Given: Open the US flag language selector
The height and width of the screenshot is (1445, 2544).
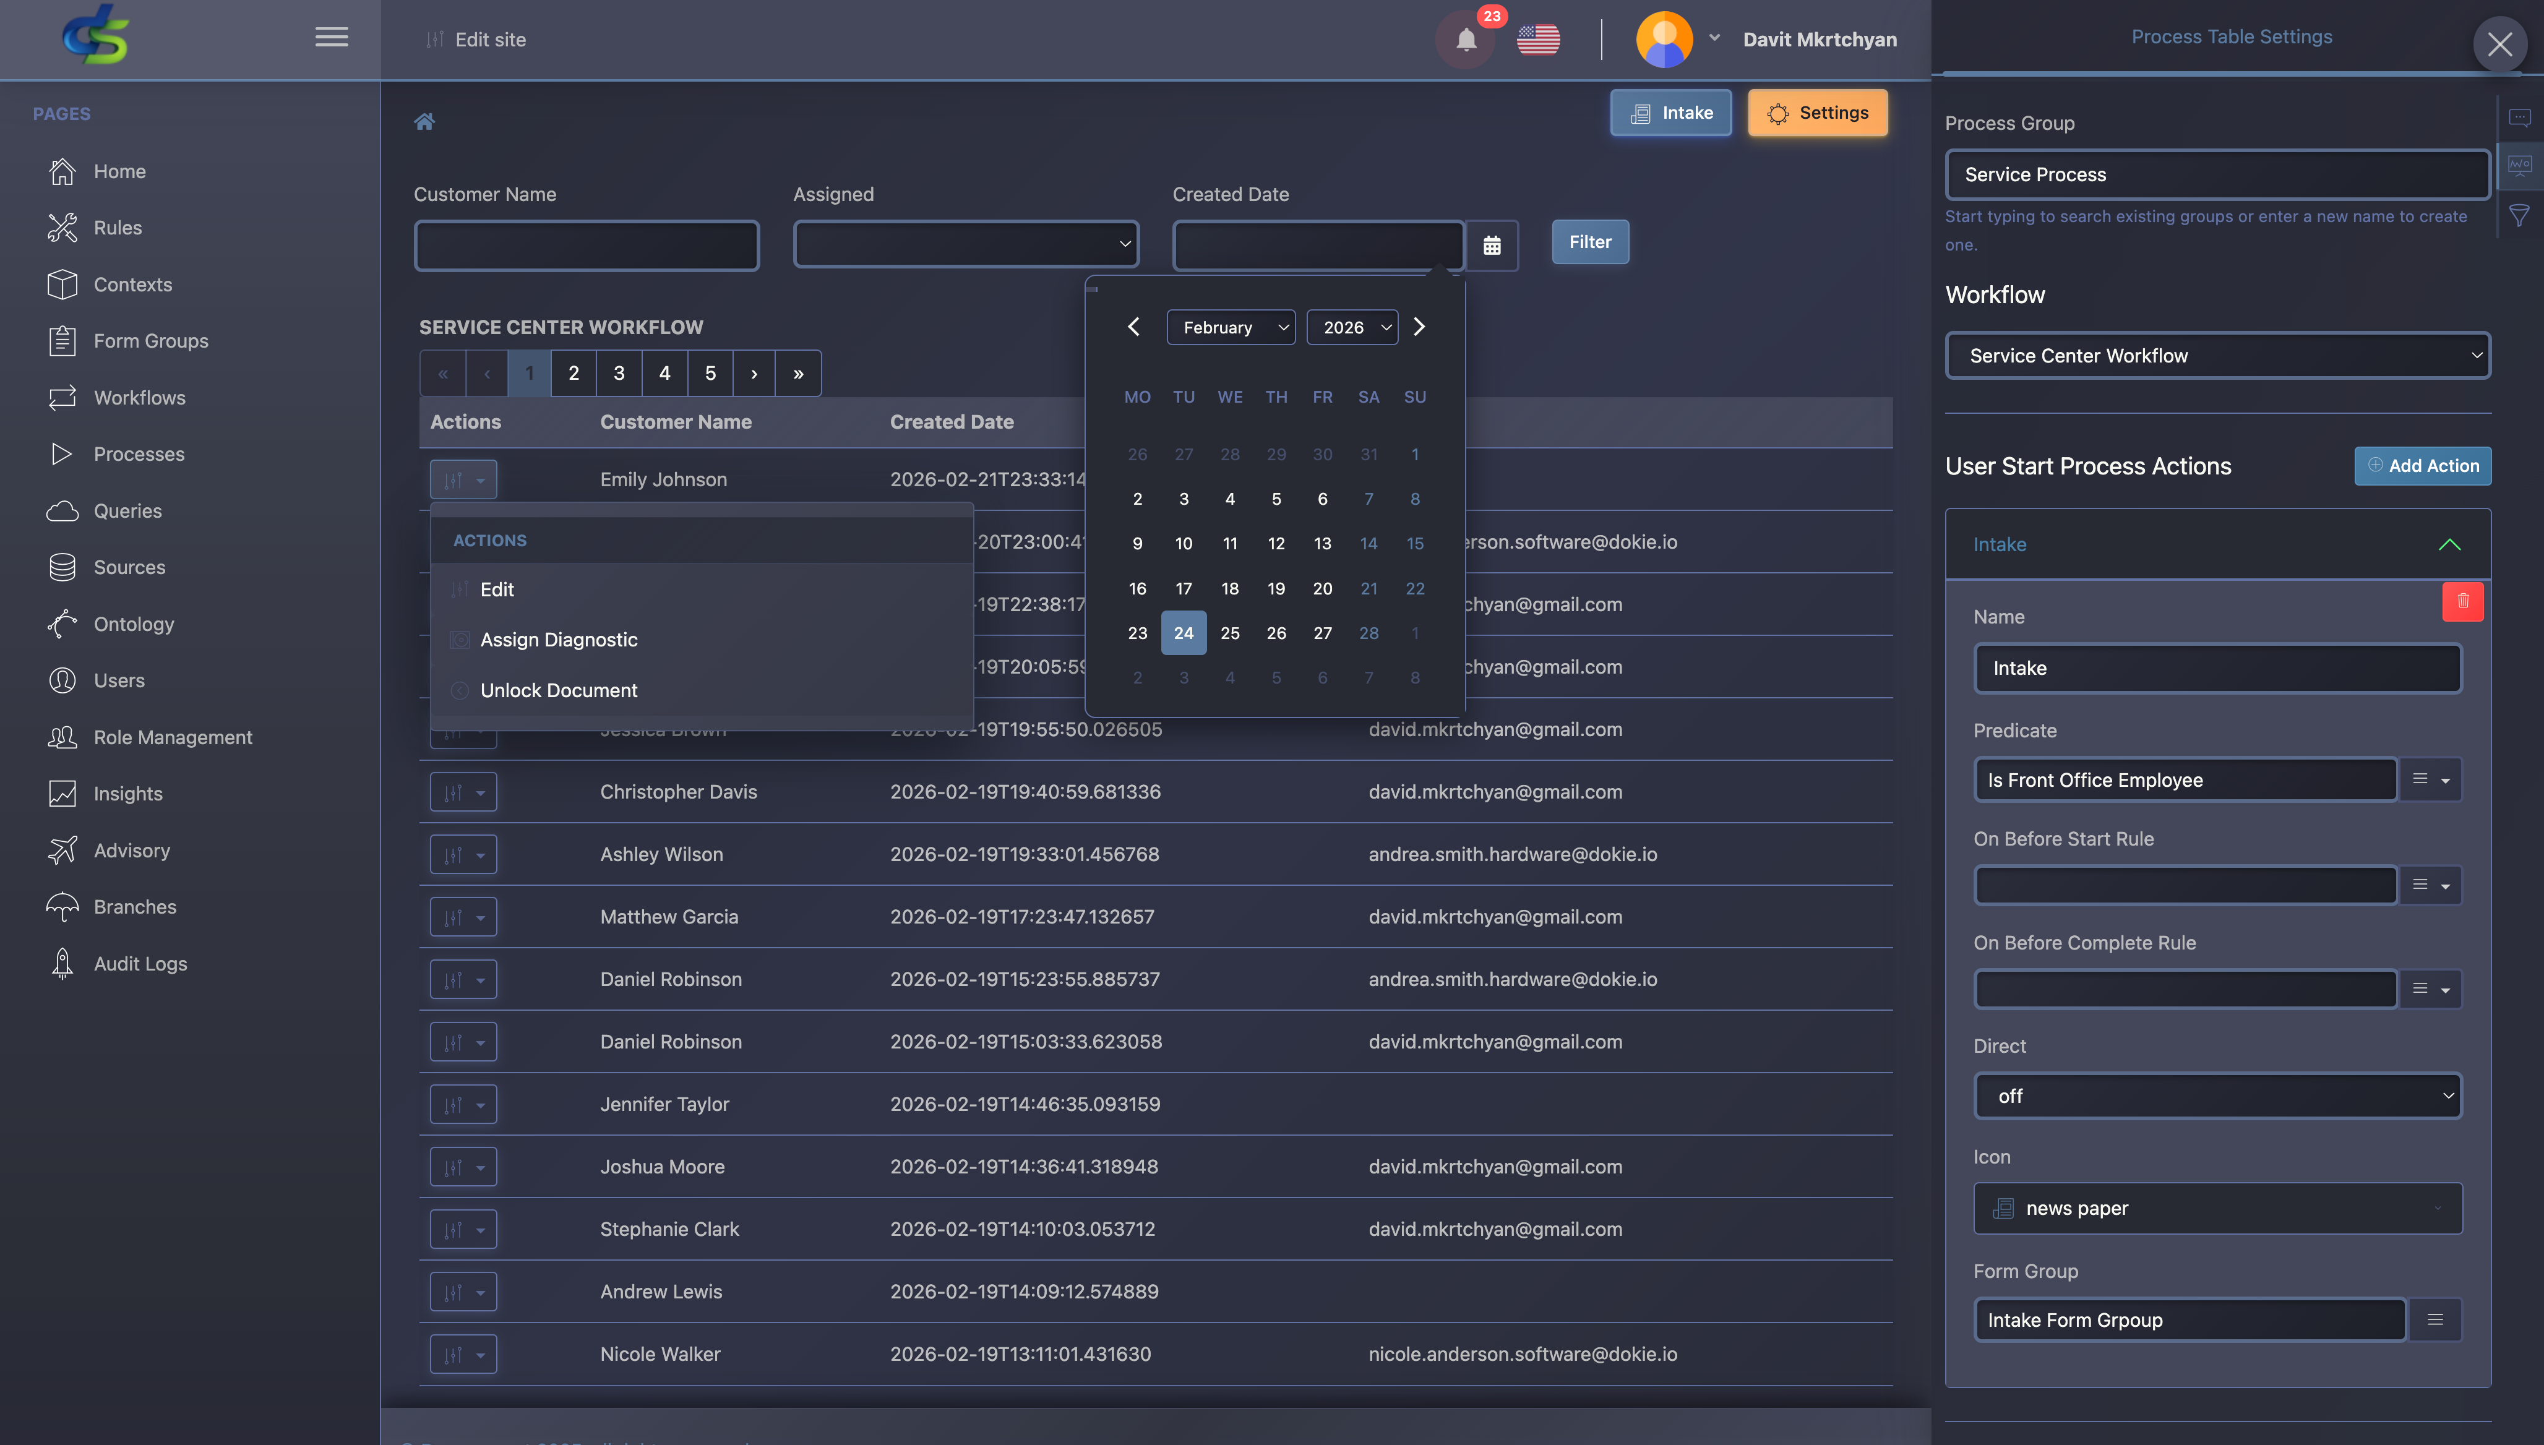Looking at the screenshot, I should (1539, 40).
